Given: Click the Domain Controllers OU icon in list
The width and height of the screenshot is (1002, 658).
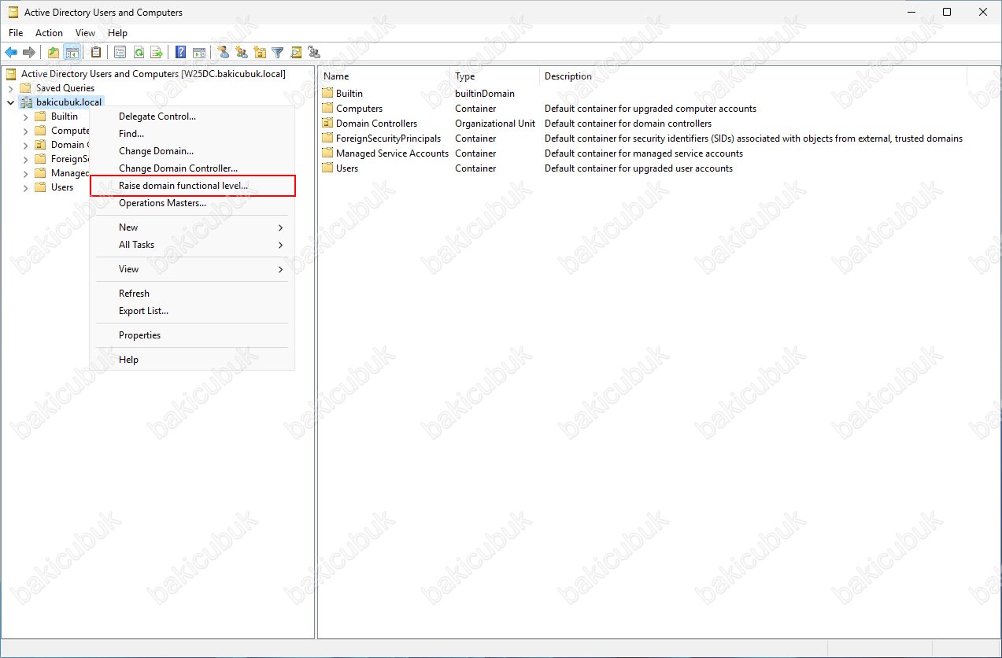Looking at the screenshot, I should (328, 123).
